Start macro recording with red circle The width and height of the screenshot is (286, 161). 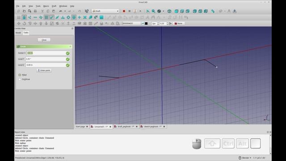(124, 11)
